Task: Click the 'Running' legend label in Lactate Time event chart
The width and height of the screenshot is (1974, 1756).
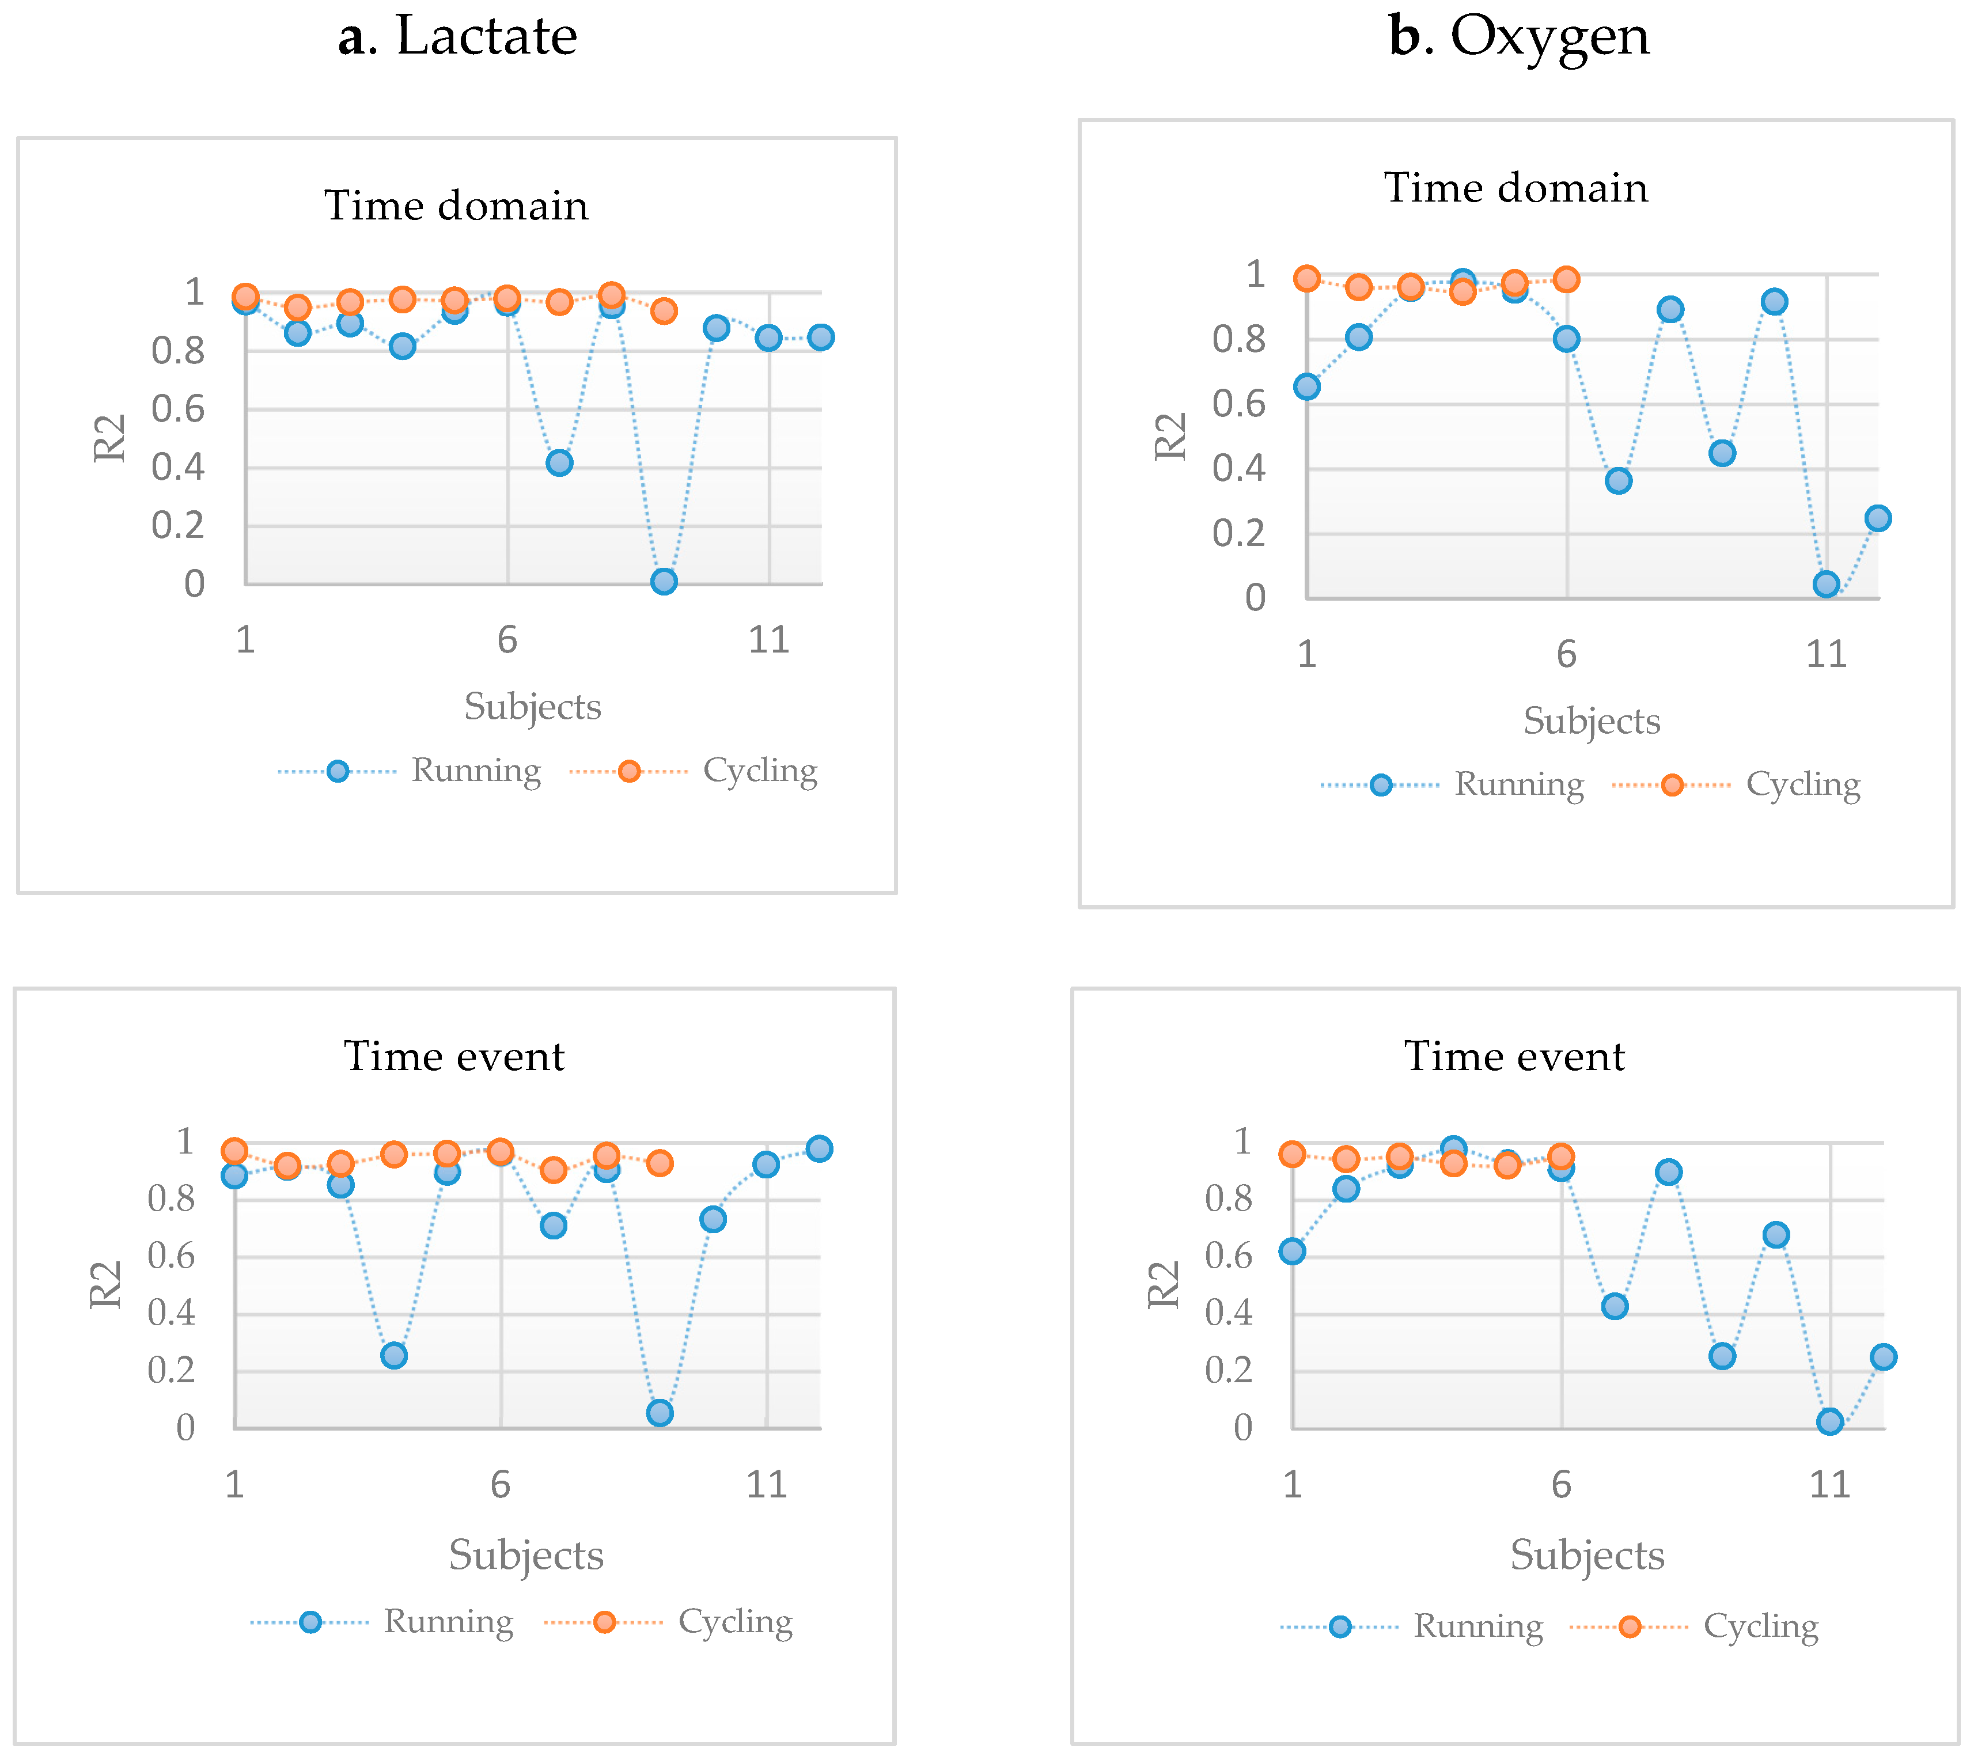Action: coord(449,1622)
